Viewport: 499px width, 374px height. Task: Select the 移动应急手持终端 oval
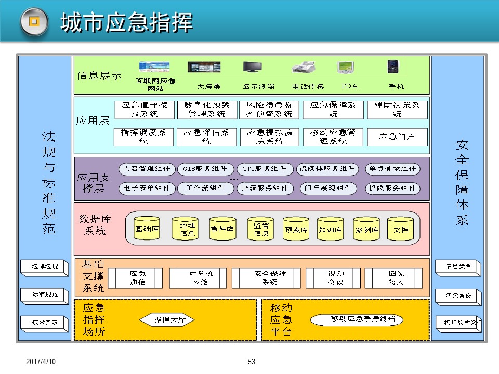(357, 319)
